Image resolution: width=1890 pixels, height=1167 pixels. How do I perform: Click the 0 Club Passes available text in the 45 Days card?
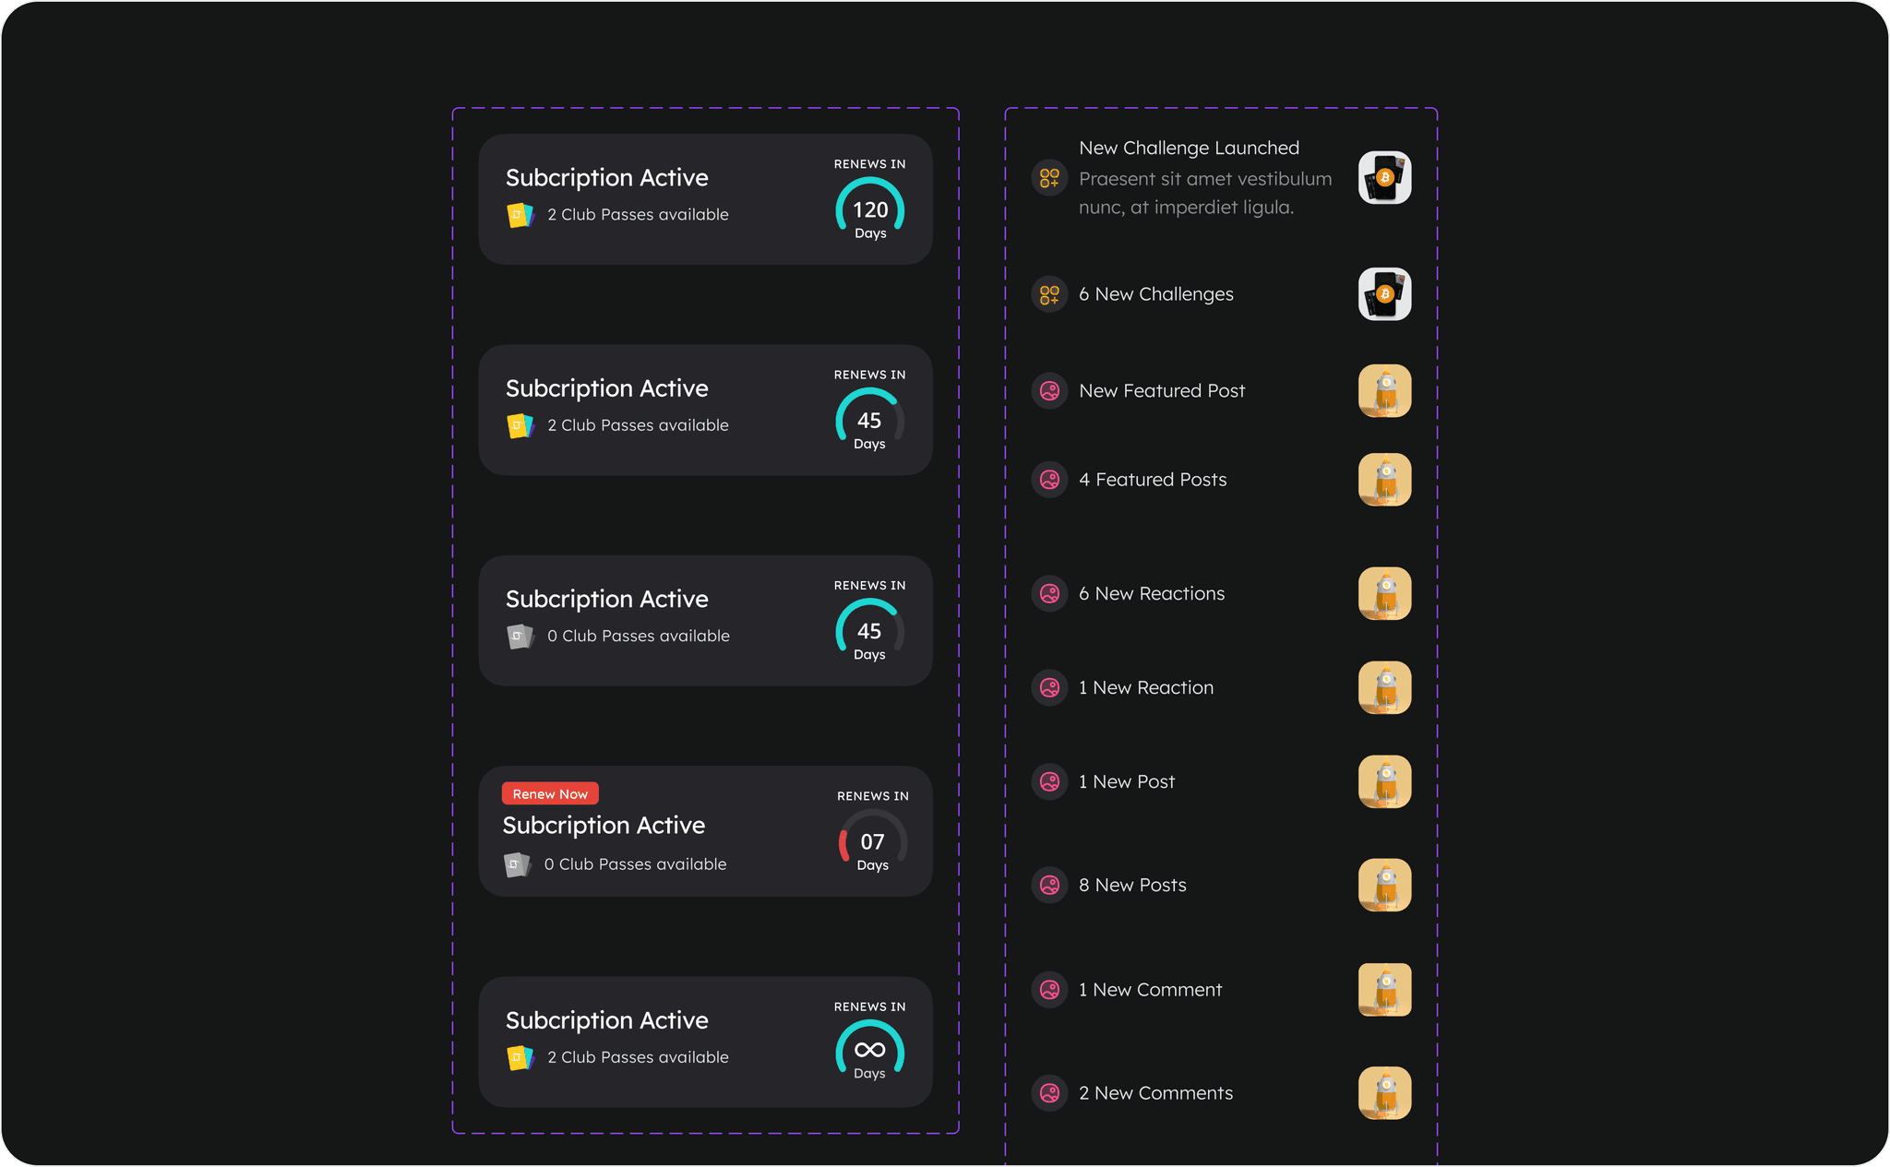coord(639,636)
